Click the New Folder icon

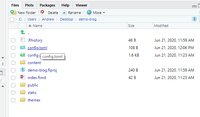point(13,12)
